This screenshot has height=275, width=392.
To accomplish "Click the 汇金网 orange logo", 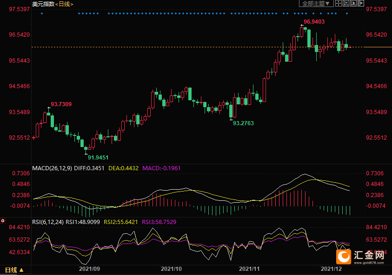I will [343, 256].
